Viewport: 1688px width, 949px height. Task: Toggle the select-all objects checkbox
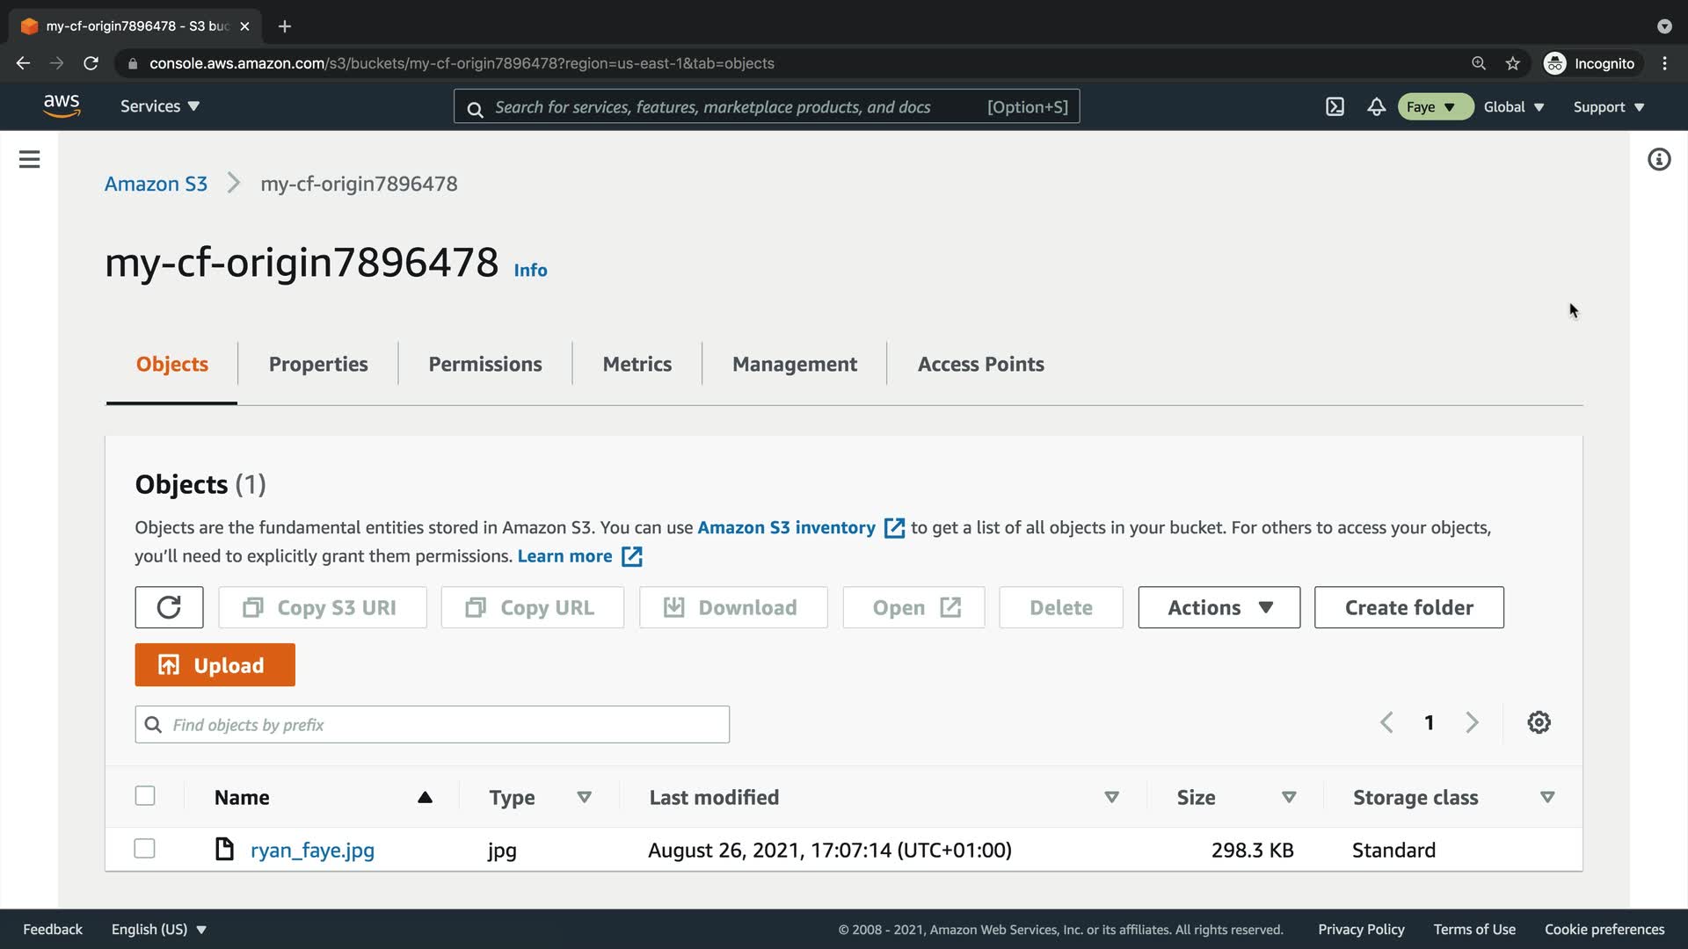[145, 796]
